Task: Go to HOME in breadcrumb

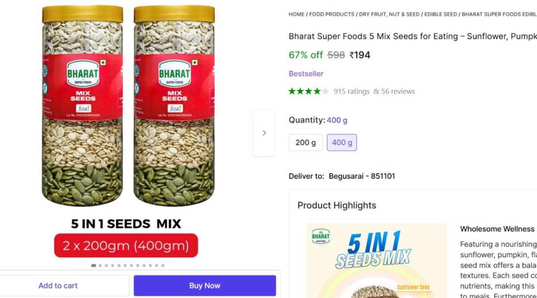Action: (x=296, y=14)
